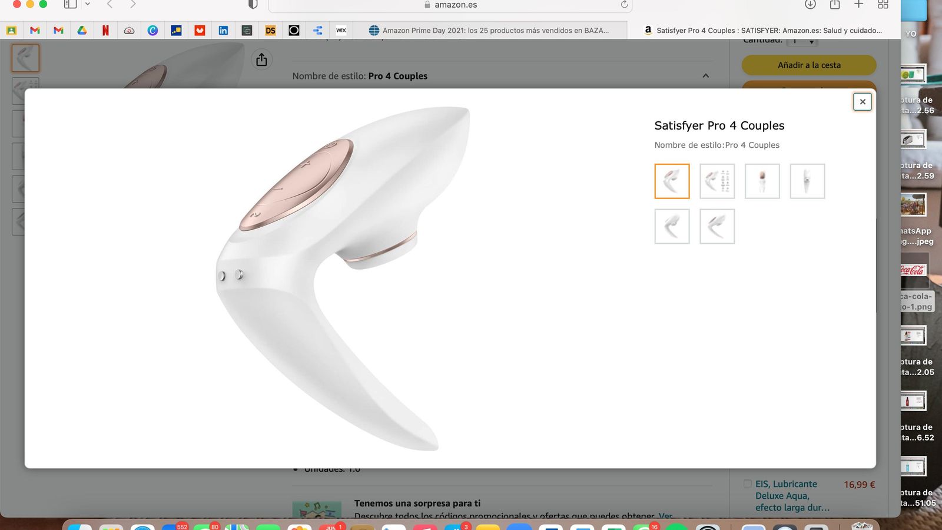
Task: Check the EIS Lubricante Deluxe Aqua checkbox
Action: click(748, 483)
